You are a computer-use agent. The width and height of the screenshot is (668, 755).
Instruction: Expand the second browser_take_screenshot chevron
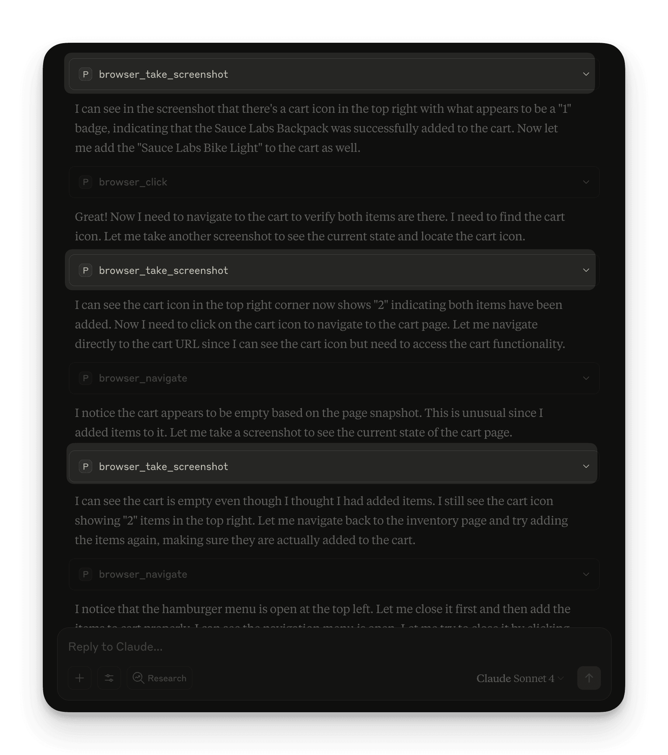pos(586,270)
